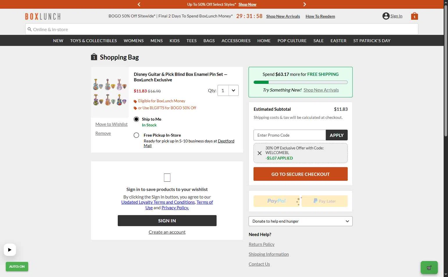Screen dimensions: 448x277
Task: Choose PayPal Pay Later button
Action: (325, 201)
